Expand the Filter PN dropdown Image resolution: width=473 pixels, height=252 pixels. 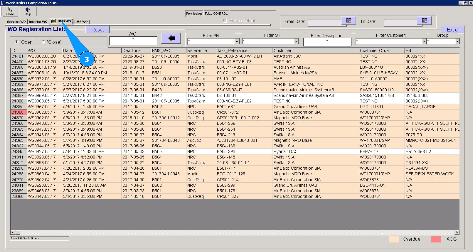coord(237,42)
